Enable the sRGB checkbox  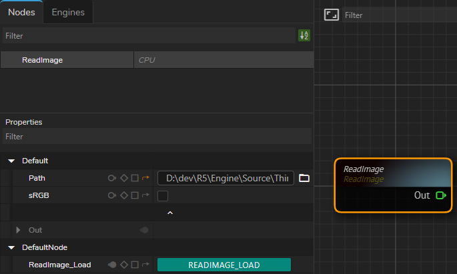[163, 196]
